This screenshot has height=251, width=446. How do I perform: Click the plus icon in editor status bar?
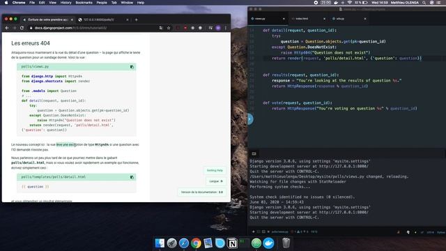[x=254, y=231]
